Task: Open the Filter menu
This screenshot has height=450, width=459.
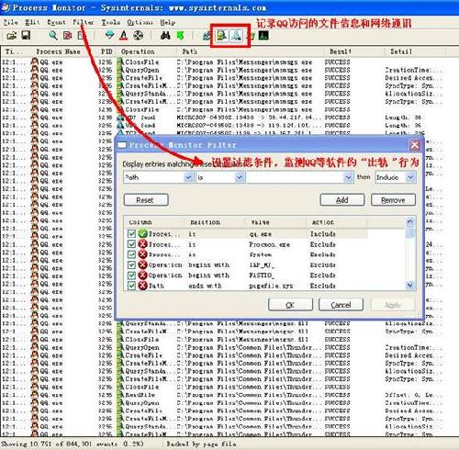Action: (x=83, y=22)
